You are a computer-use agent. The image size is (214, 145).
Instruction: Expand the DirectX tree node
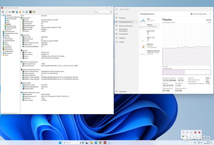click(2, 44)
